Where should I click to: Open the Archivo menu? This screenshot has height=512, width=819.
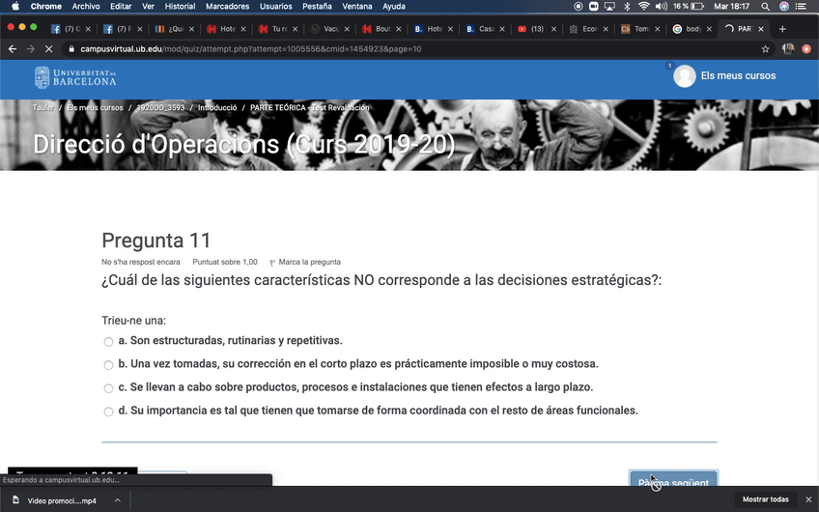click(86, 6)
